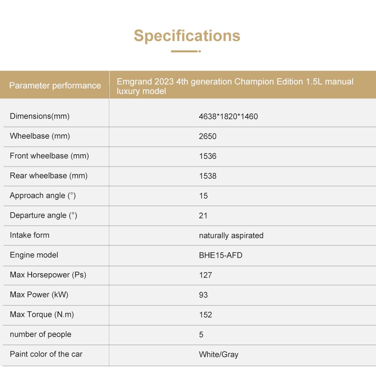Click the Emgrand 2023 model header text
The image size is (376, 372).
(235, 86)
